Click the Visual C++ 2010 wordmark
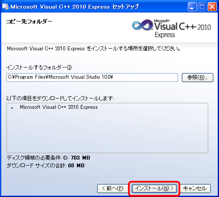 [x=183, y=26]
